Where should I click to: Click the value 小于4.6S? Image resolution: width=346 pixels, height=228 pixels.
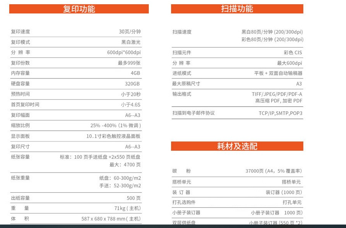coord(130,105)
